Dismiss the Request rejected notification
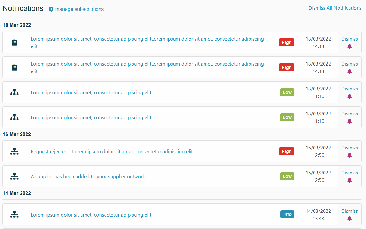366x229 pixels. point(349,148)
